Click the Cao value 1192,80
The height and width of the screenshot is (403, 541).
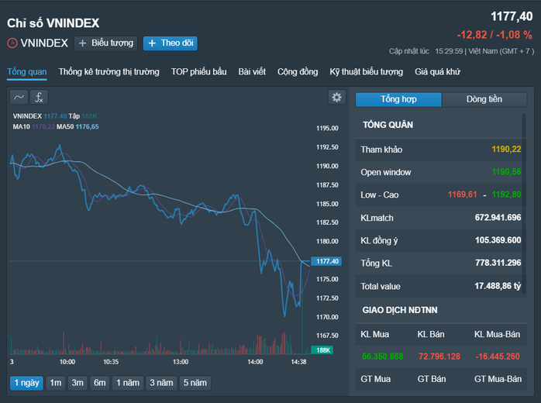[x=506, y=195]
